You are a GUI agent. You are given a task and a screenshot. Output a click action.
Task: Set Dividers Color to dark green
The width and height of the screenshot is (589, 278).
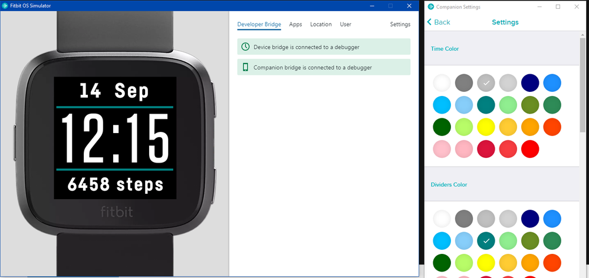tap(442, 263)
